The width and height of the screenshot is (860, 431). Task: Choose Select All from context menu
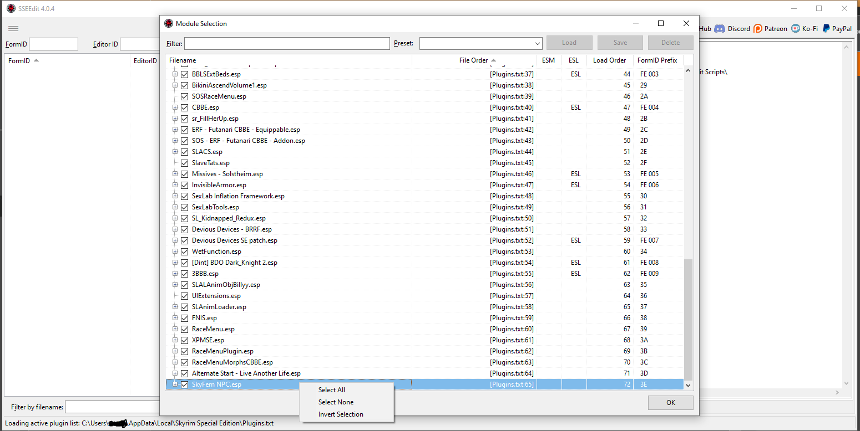346,390
